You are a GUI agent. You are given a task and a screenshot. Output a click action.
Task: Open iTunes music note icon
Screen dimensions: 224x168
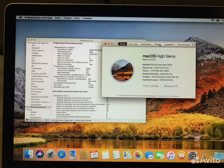[171, 156]
